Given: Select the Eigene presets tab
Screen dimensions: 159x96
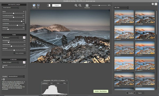Looking at the screenshot, I should click(140, 93).
